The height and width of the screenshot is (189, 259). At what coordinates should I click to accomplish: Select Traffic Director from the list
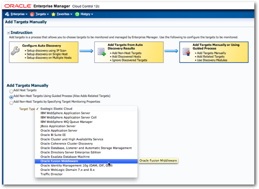[x=51, y=174]
